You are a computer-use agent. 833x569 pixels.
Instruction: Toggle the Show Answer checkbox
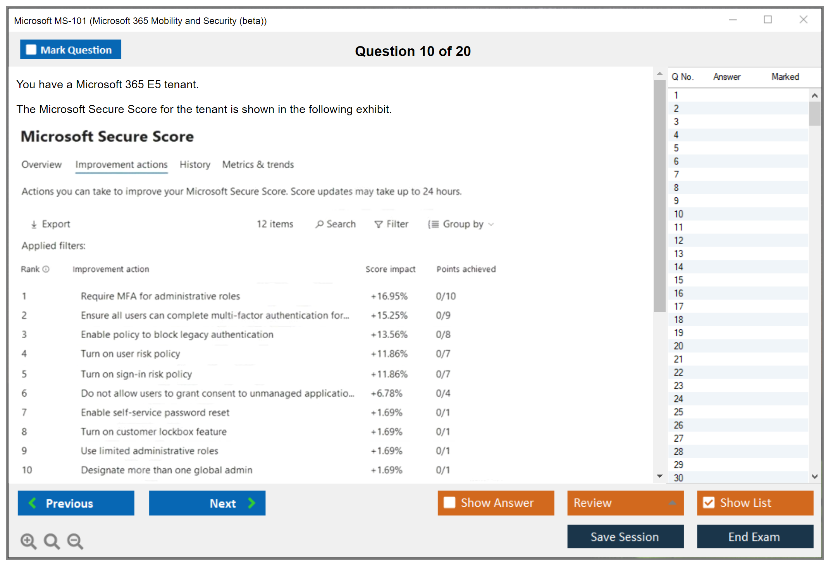[449, 502]
